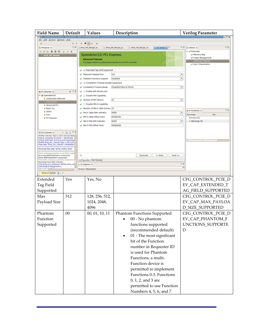Select the Configuration tab
Image resolution: width=253 pixels, height=328 pixels.
(84, 160)
